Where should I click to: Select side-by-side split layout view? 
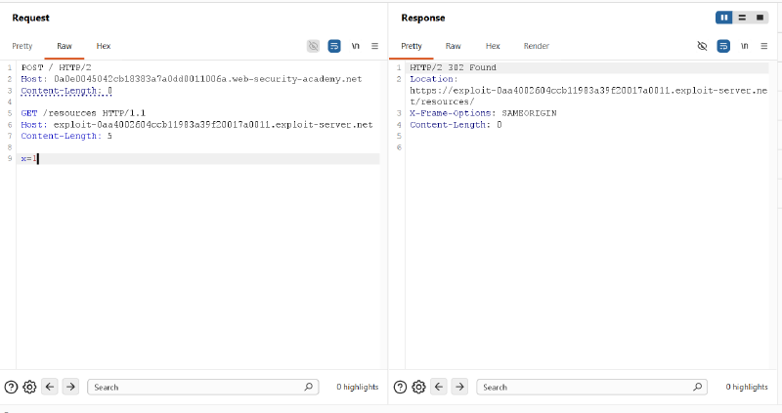(x=724, y=18)
